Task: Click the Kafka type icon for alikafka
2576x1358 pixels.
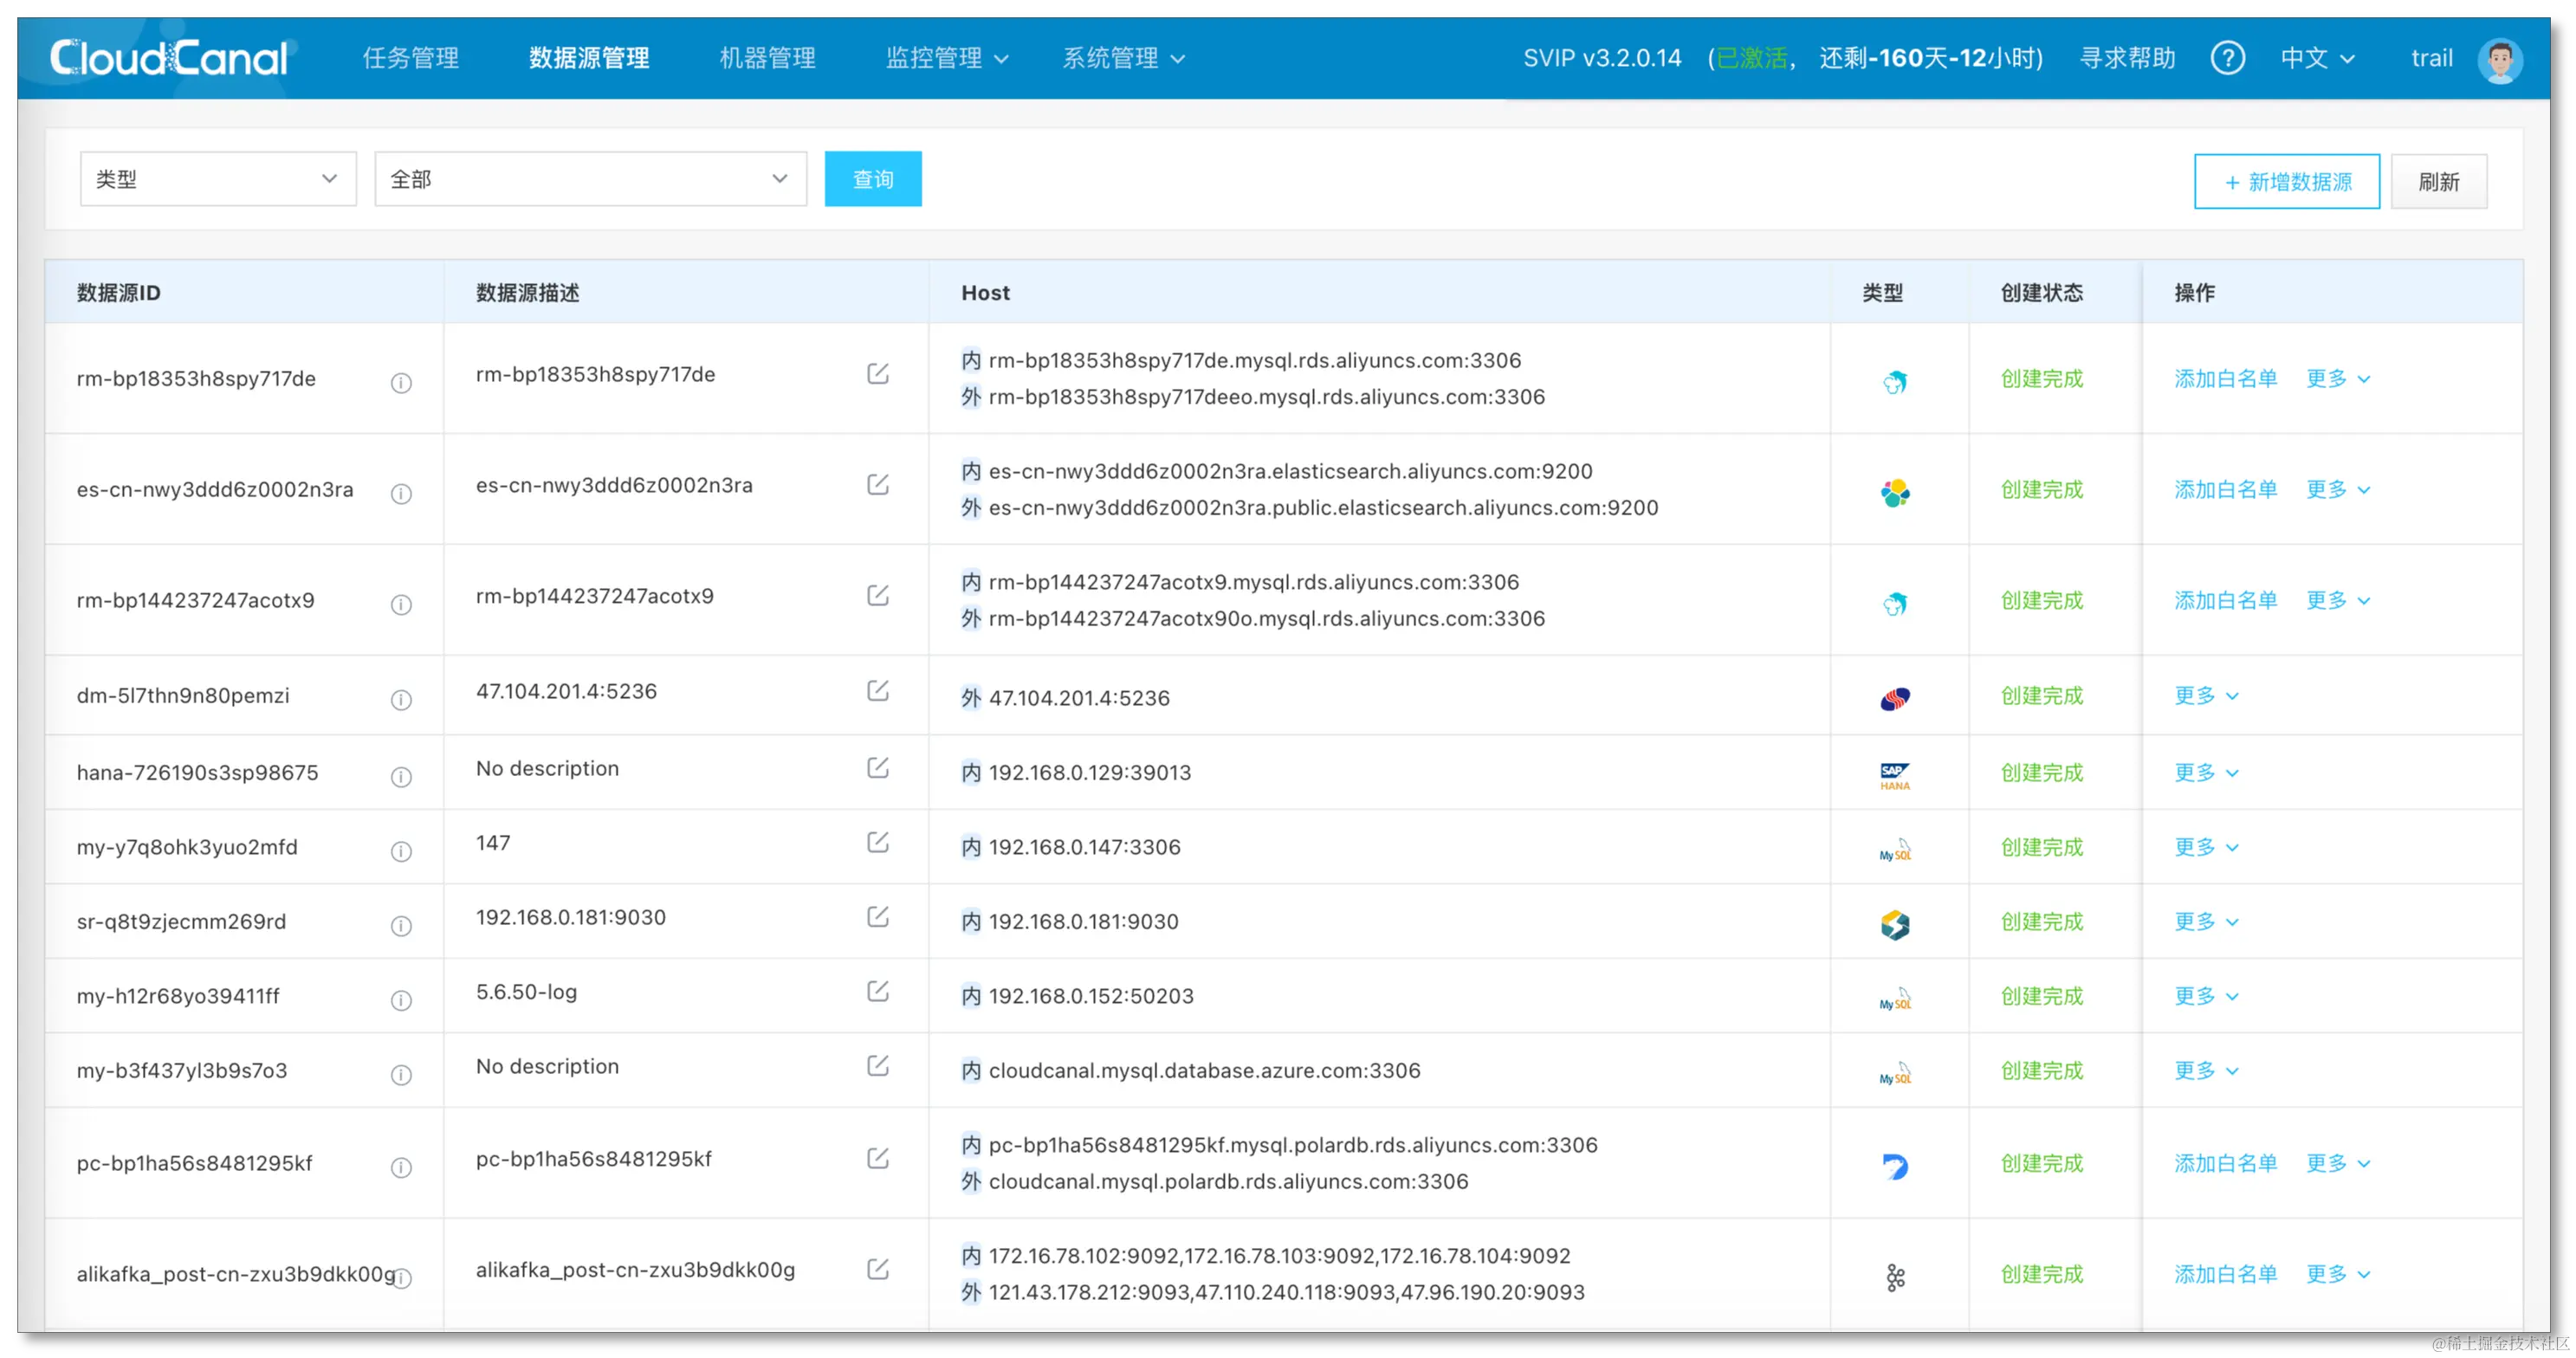Action: (x=1894, y=1277)
